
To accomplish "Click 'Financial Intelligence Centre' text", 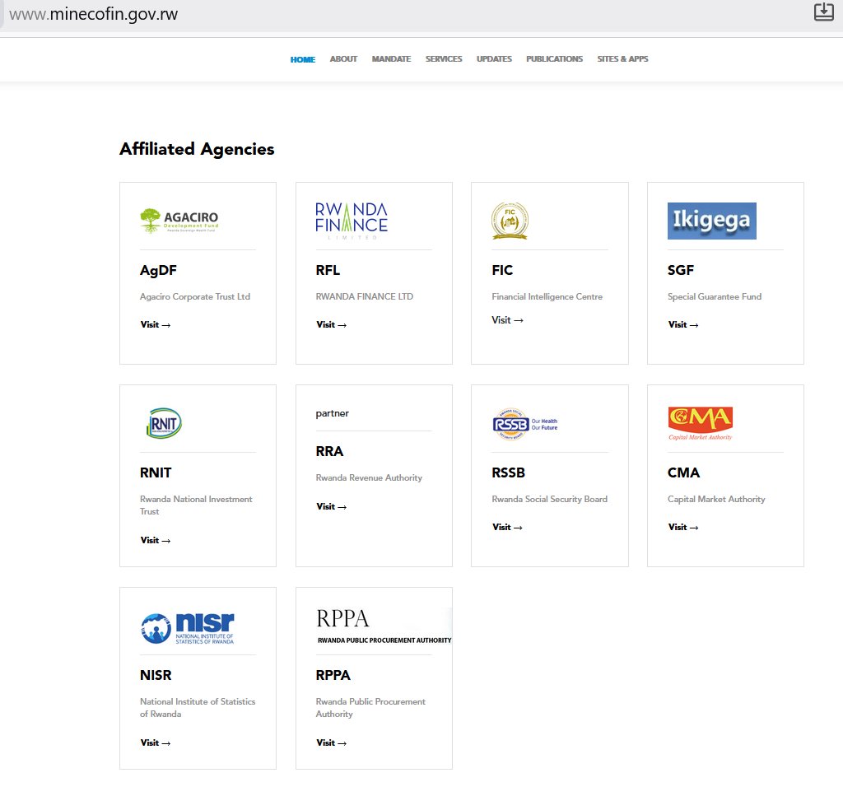I will click(x=547, y=296).
